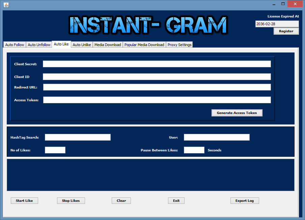Viewport: 305px width, 220px height.
Task: Close the application window
Action: [295, 4]
